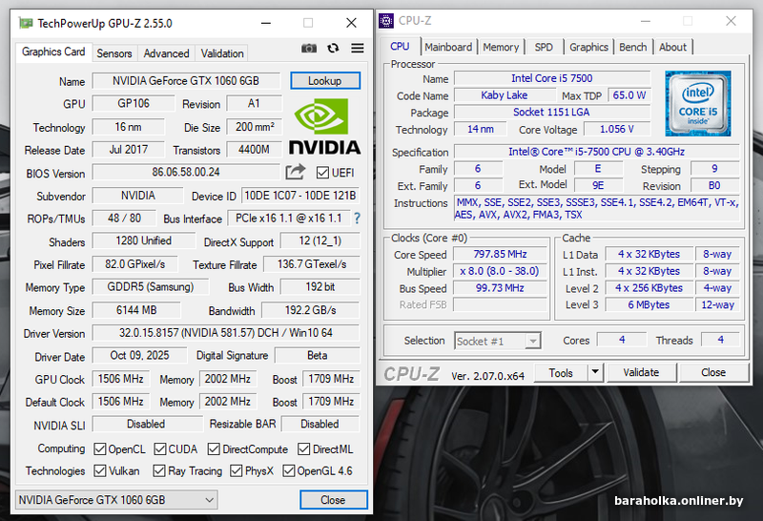The height and width of the screenshot is (521, 763).
Task: Click the Digital Signature Beta field
Action: [318, 355]
